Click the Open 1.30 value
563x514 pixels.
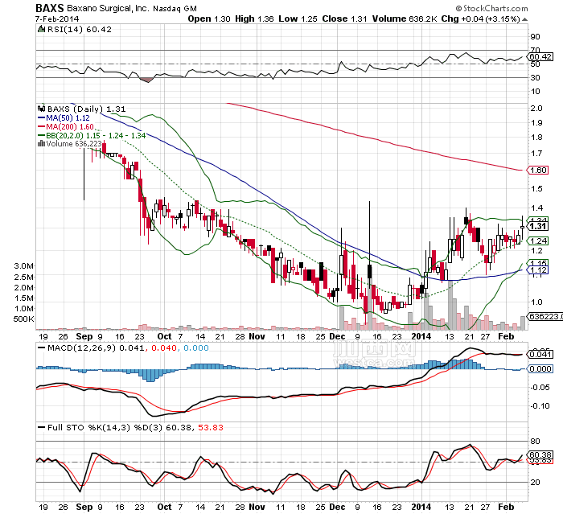pyautogui.click(x=209, y=19)
